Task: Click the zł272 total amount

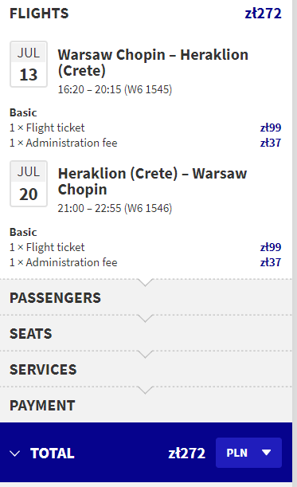Action: coord(187,454)
